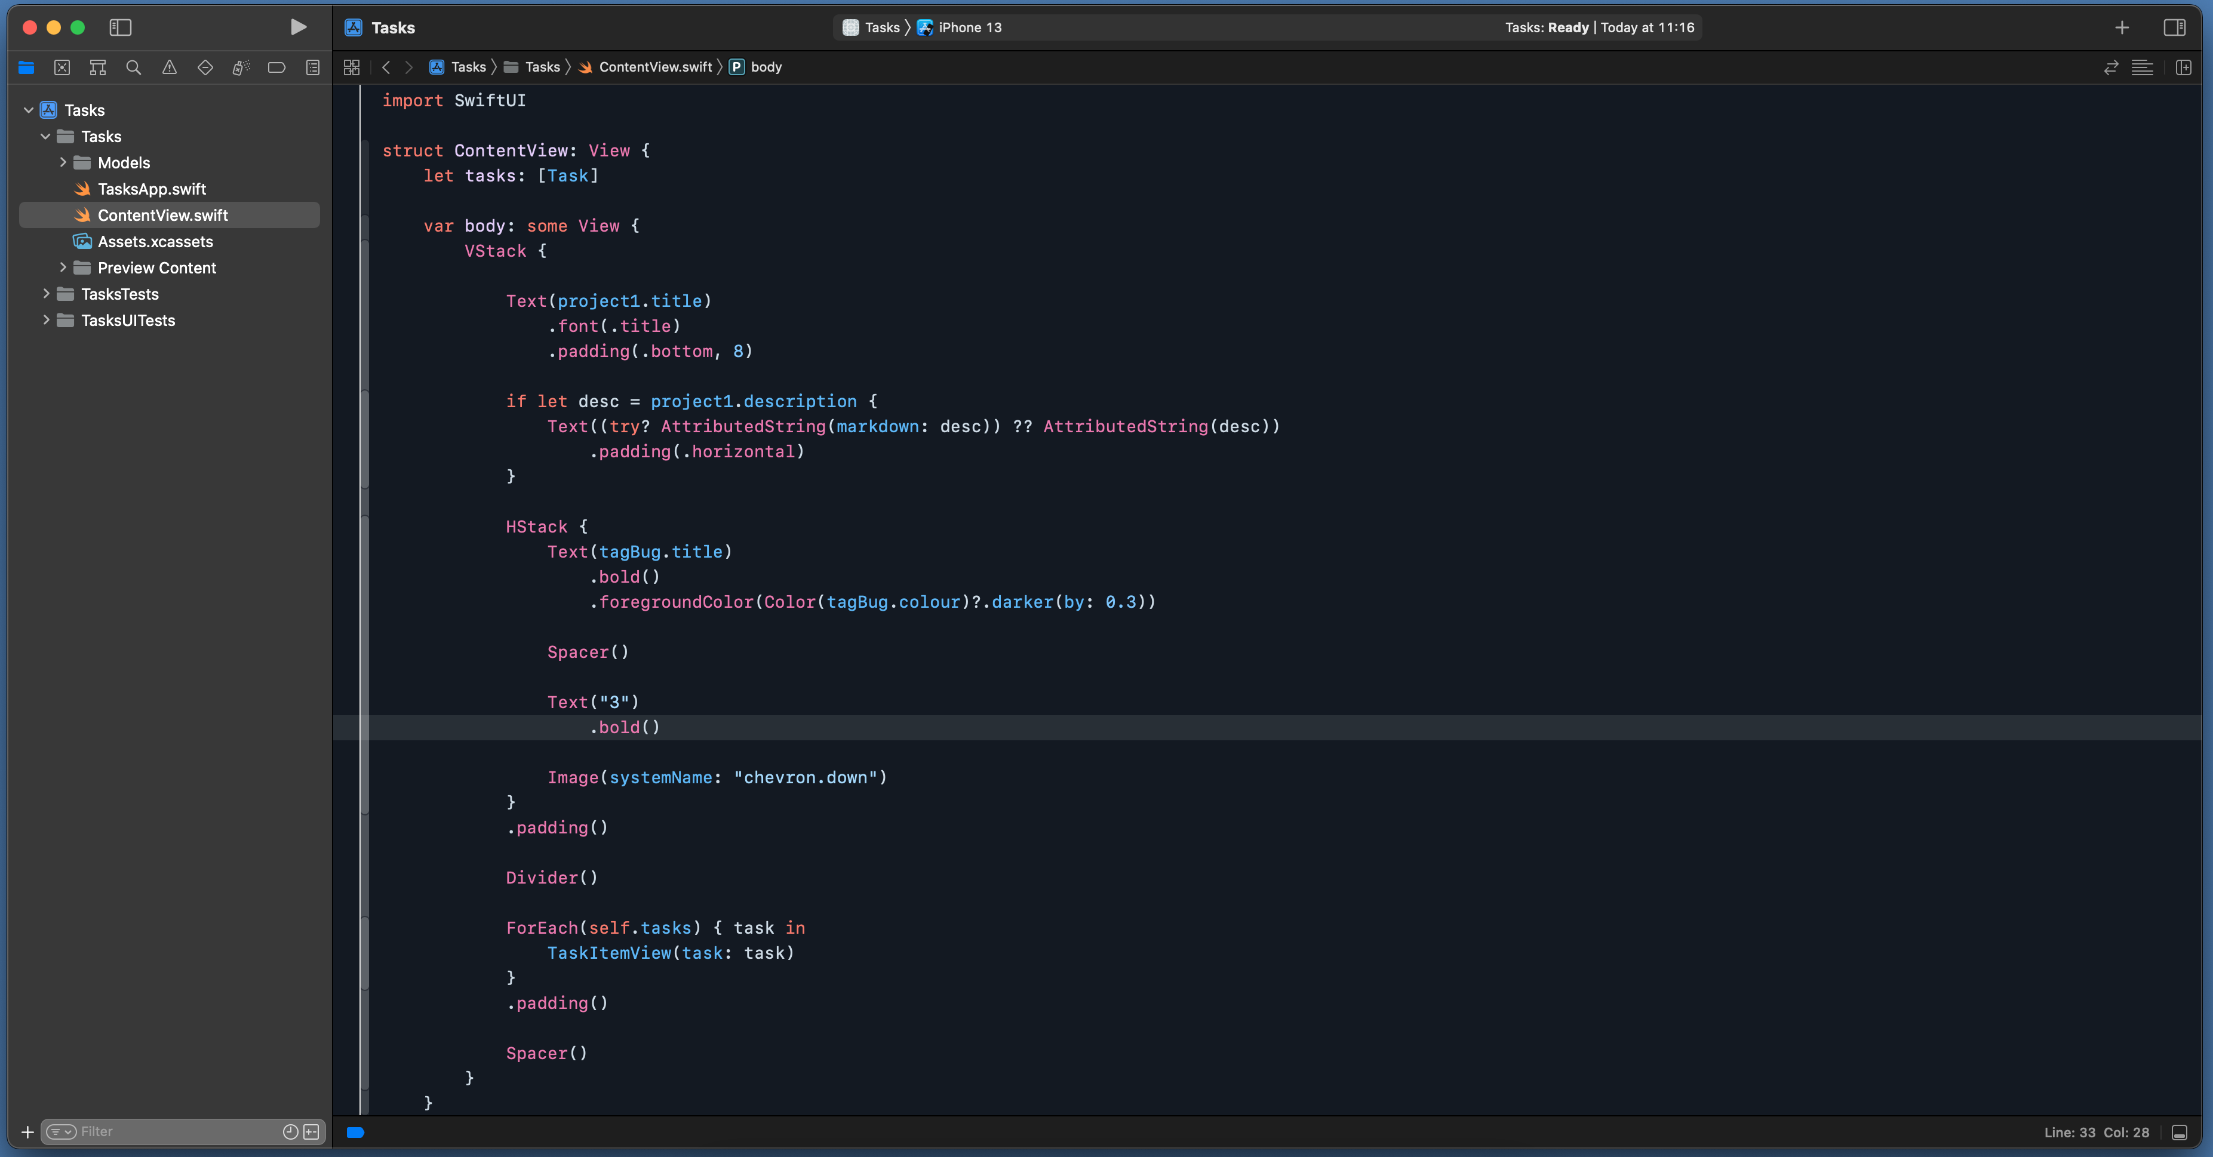2213x1157 pixels.
Task: Click the add editor on right icon
Action: (2183, 67)
